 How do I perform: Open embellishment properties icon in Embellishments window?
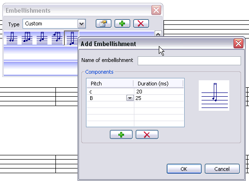pos(103,23)
